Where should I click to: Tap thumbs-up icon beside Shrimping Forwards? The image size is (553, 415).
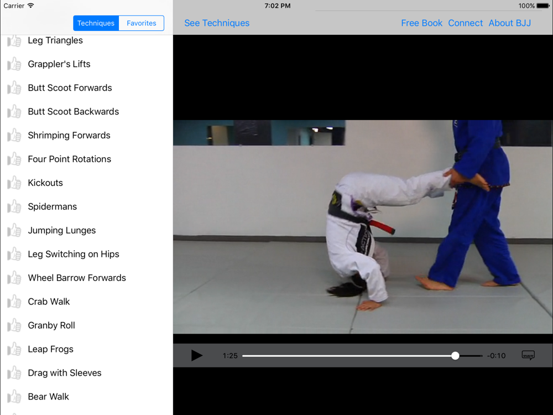(14, 135)
